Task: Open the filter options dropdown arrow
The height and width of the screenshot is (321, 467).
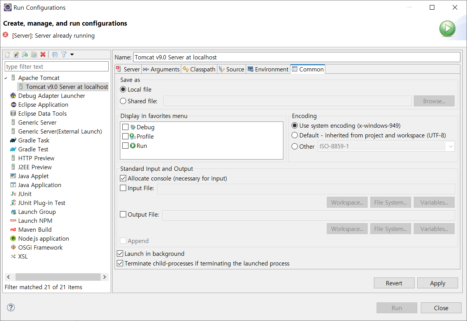Action: (72, 55)
